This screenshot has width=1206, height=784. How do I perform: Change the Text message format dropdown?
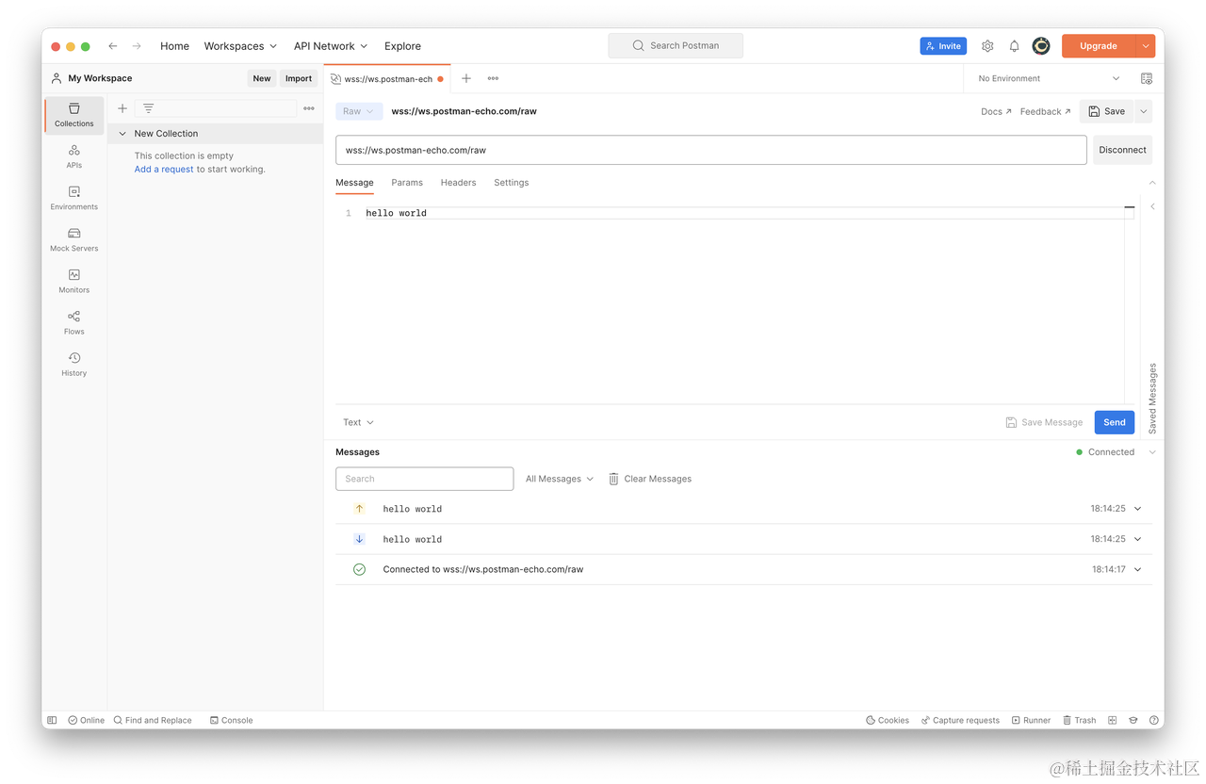[358, 422]
